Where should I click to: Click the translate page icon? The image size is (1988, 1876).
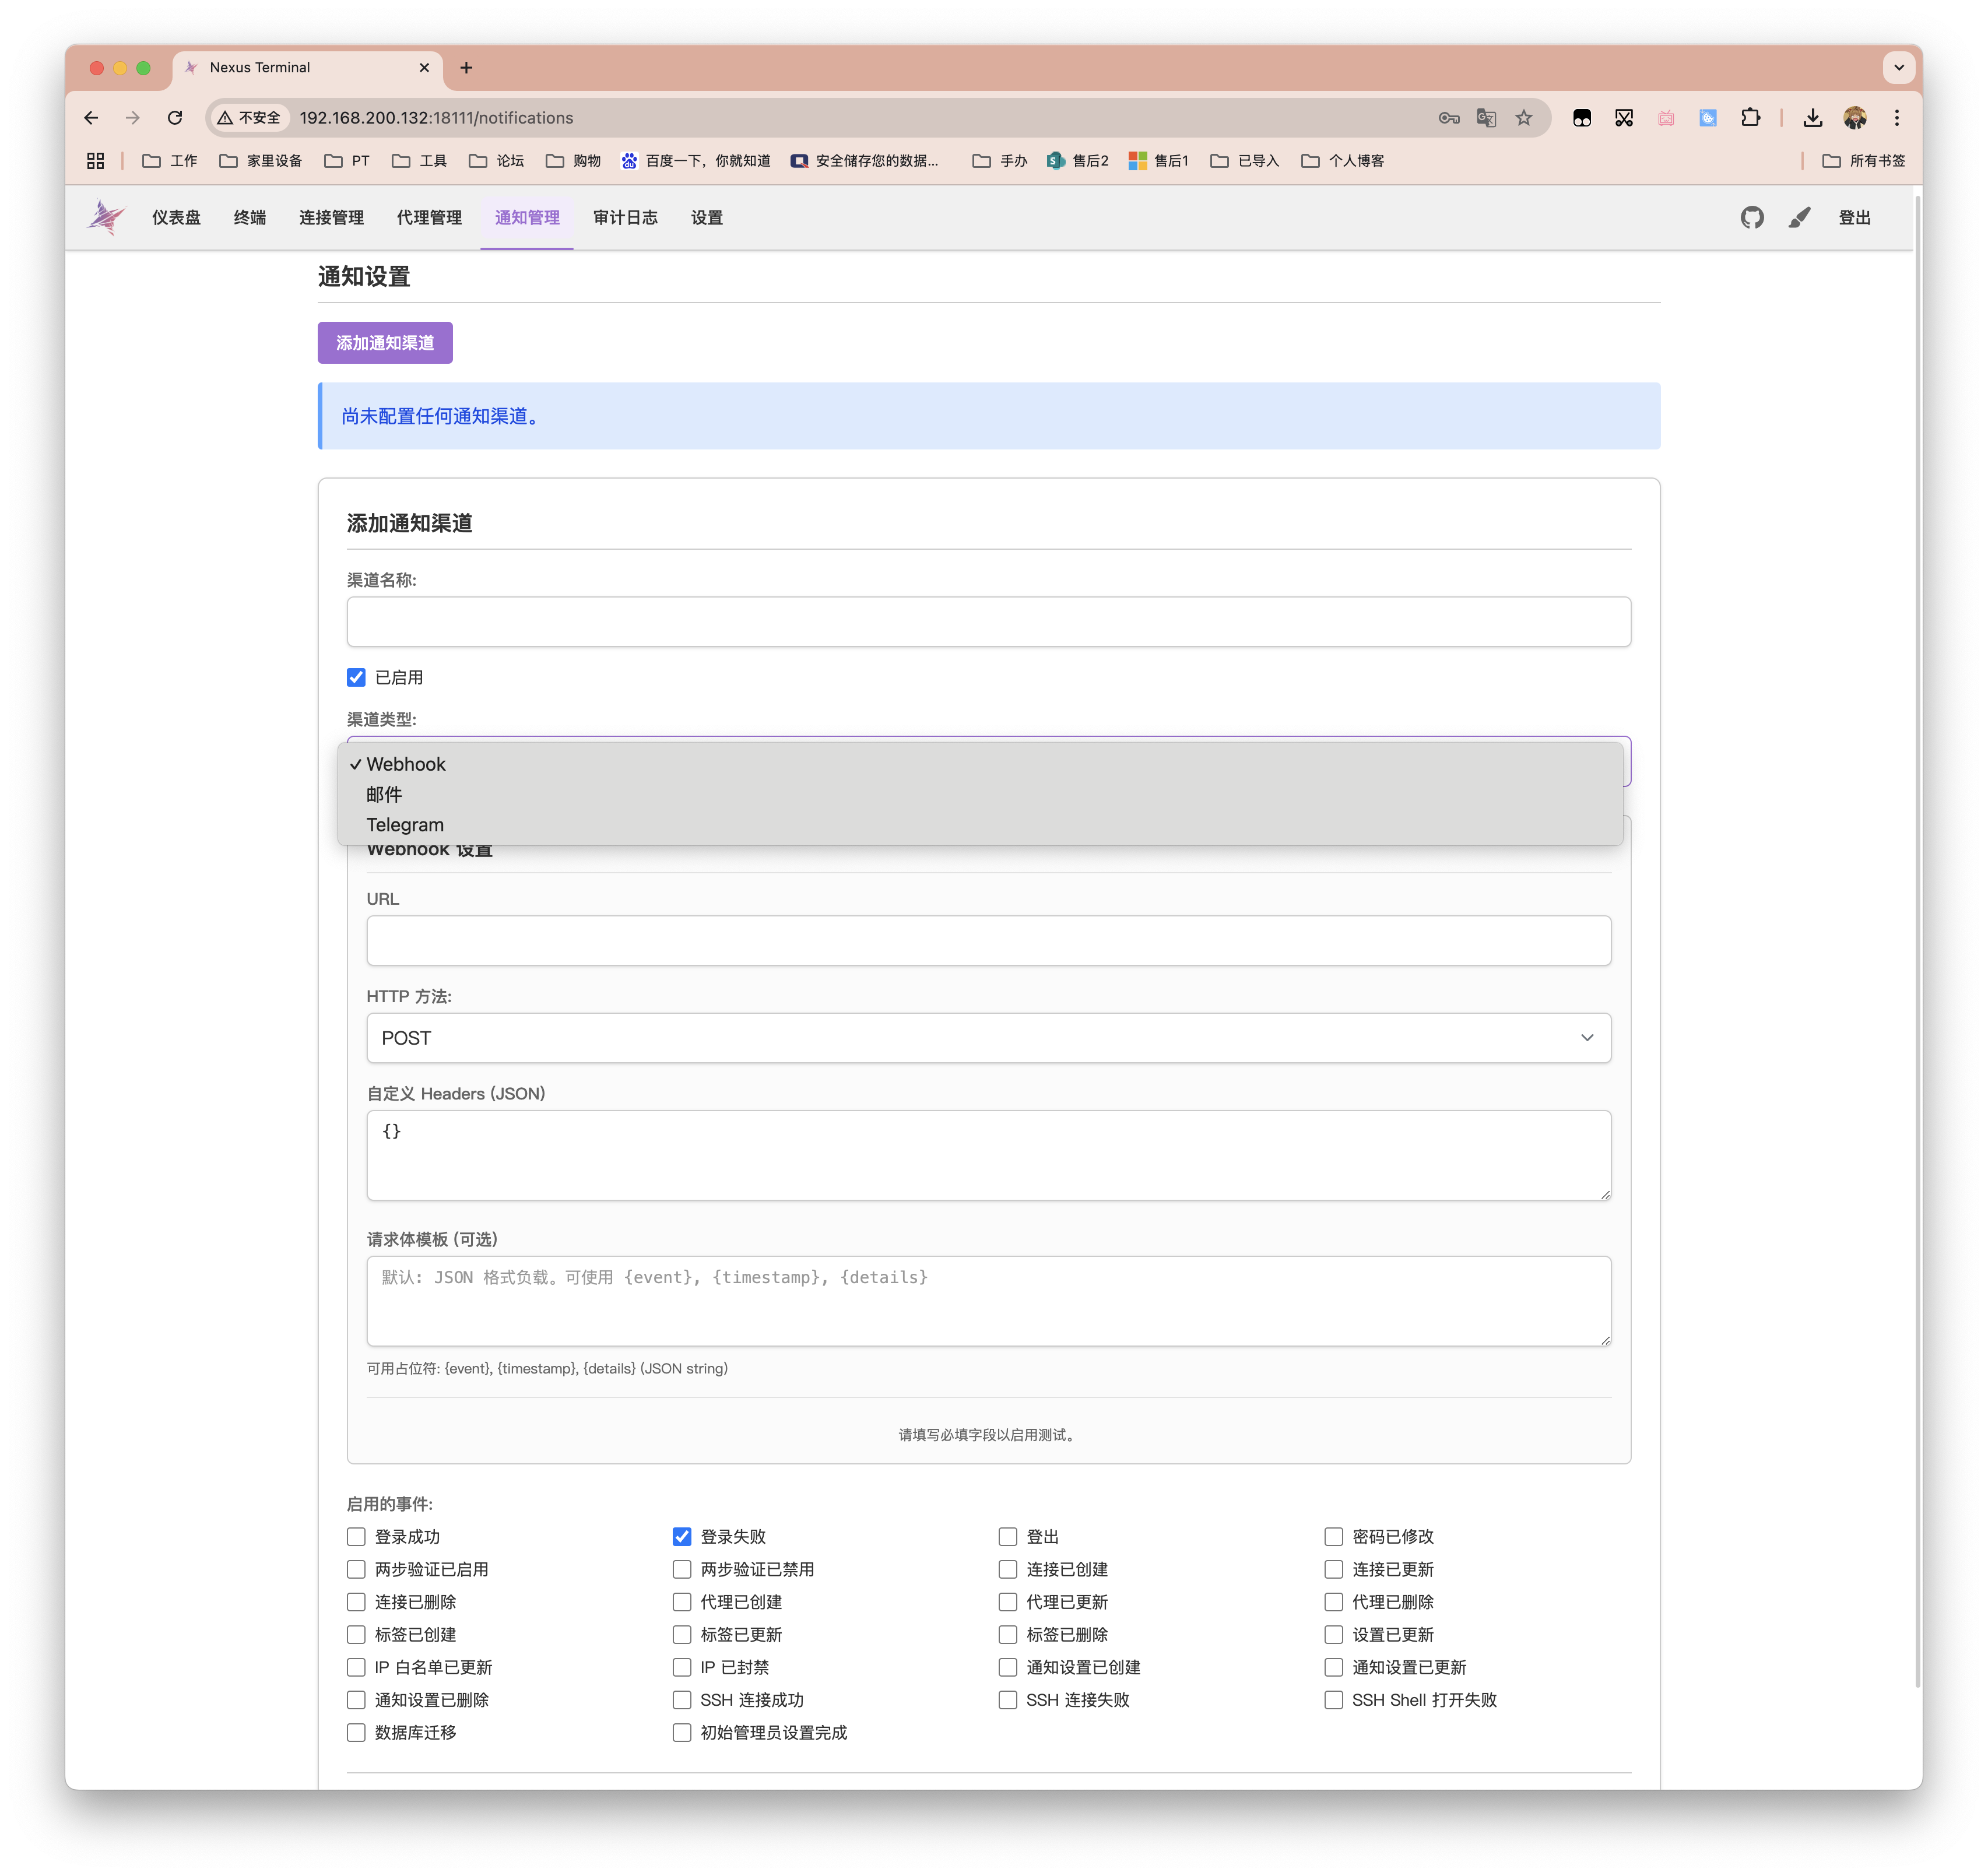pyautogui.click(x=1486, y=118)
